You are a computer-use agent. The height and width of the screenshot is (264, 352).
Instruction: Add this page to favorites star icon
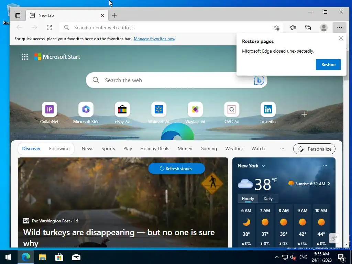(x=276, y=27)
